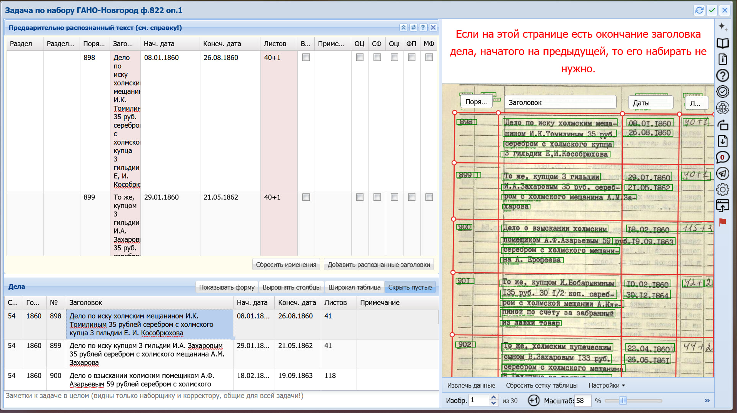Click the Масштаб percentage input field
The height and width of the screenshot is (413, 737).
pos(582,401)
